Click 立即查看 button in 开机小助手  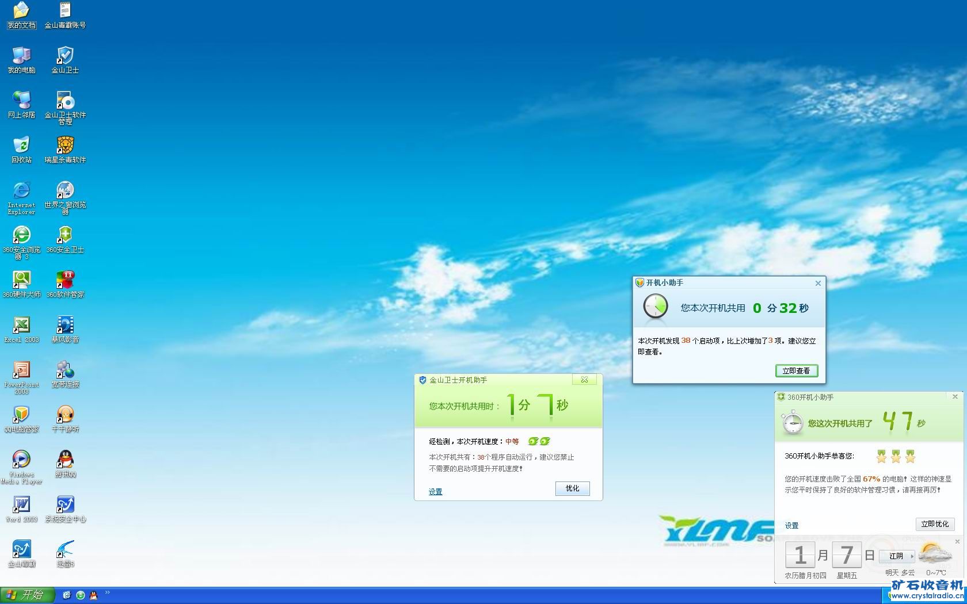[x=796, y=371]
